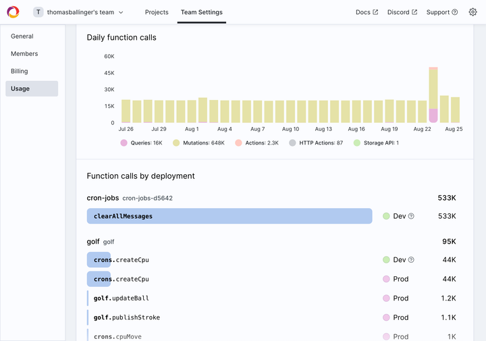Click the 1.2K value for golf.updateBall
Screen dimensions: 486x341
[448, 298]
